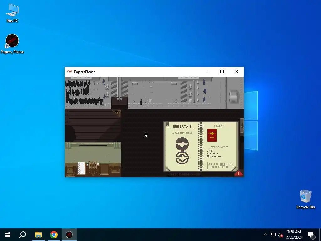Pick up the white striped bulletin paper
This screenshot has height=241, width=321.
pyautogui.click(x=81, y=168)
